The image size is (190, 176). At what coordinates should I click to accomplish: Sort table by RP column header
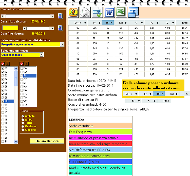108,23
